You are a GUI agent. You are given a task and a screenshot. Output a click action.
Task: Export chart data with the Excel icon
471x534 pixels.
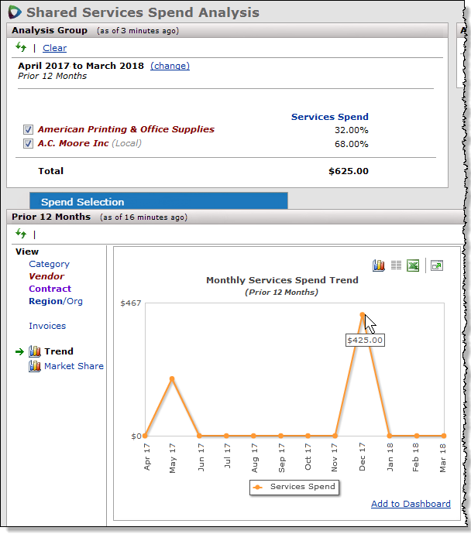click(414, 265)
